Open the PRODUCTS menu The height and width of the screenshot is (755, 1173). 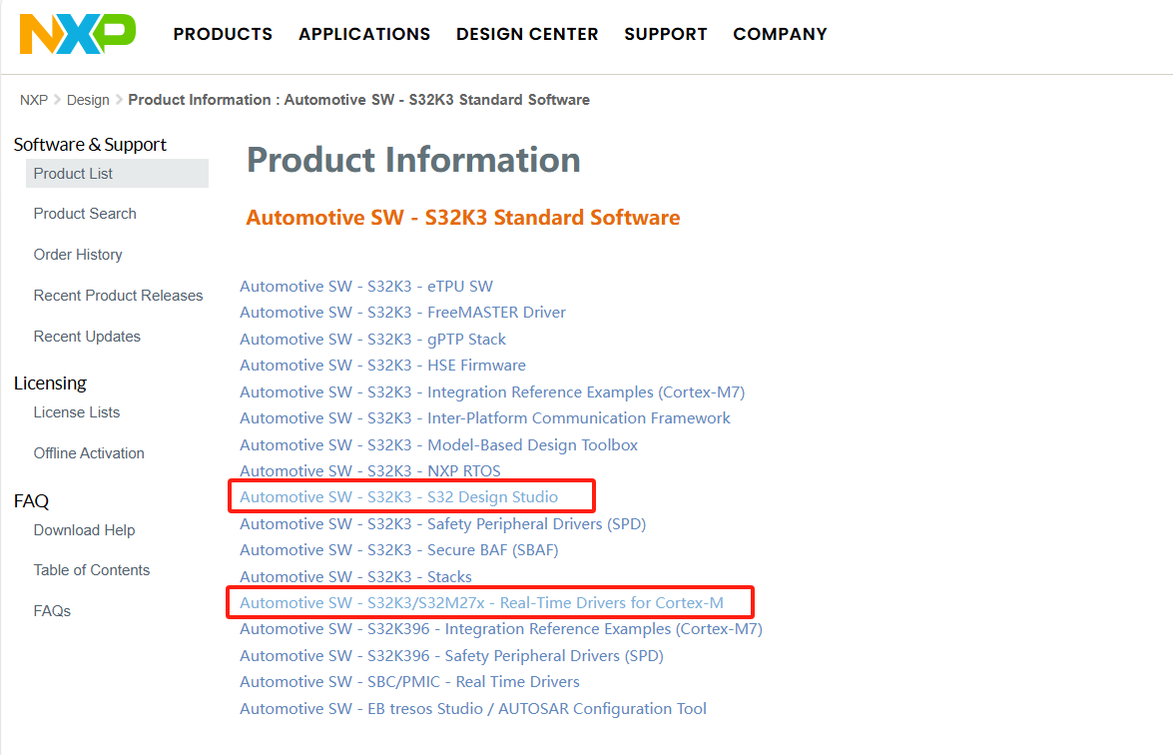[223, 34]
